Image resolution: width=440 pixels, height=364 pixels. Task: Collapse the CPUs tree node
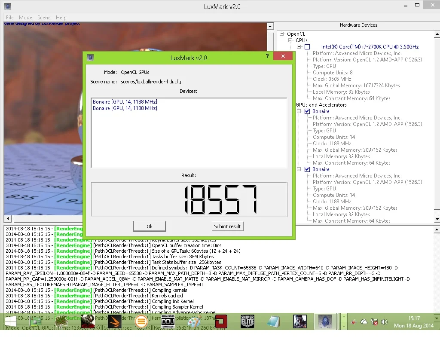coord(290,40)
